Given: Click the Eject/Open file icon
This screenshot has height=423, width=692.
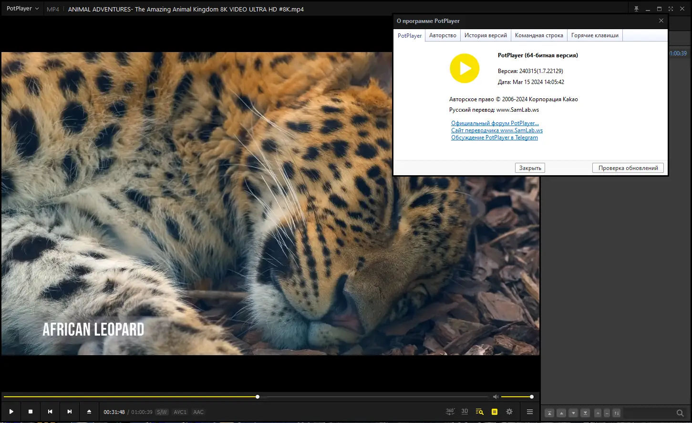Looking at the screenshot, I should [x=89, y=412].
